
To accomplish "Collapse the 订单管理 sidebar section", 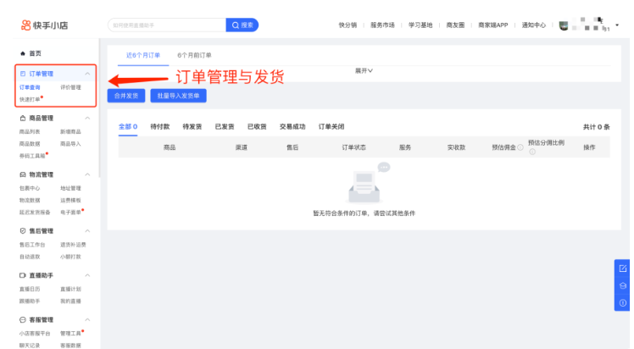I will coord(88,75).
